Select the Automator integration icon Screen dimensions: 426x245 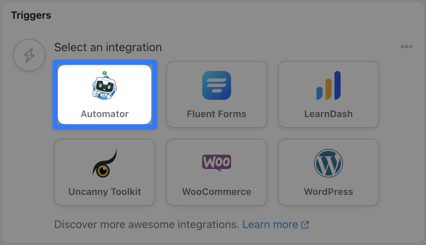point(105,85)
